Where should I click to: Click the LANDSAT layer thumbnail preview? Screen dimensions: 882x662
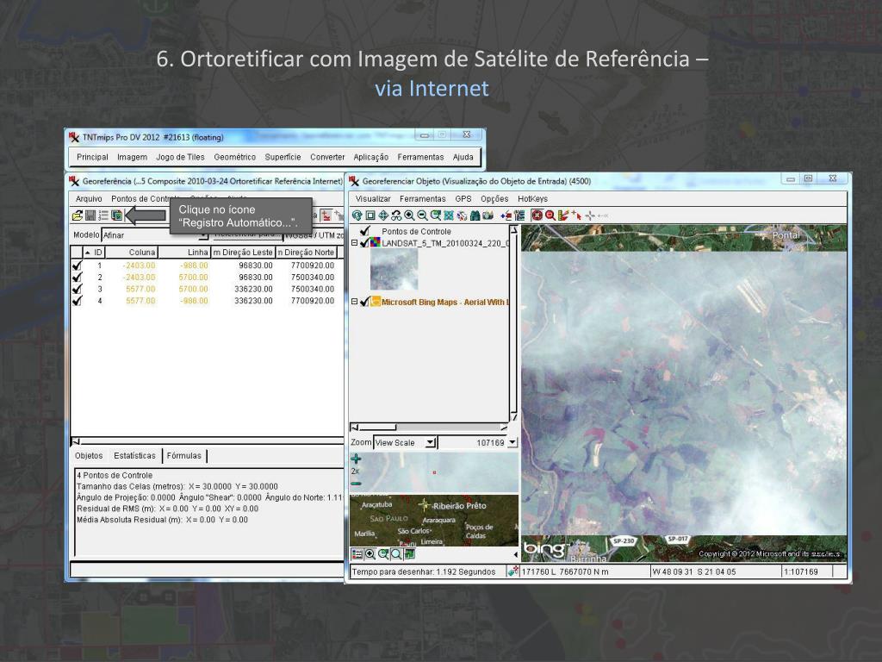tap(394, 269)
